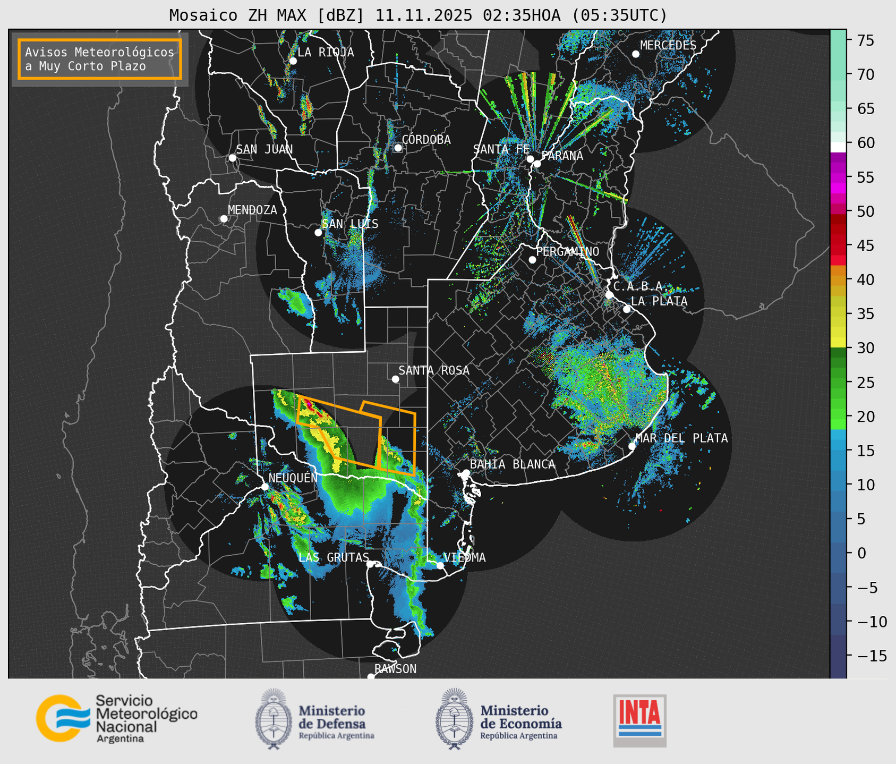
Task: Click the Santa Fe city label
Action: click(x=501, y=149)
